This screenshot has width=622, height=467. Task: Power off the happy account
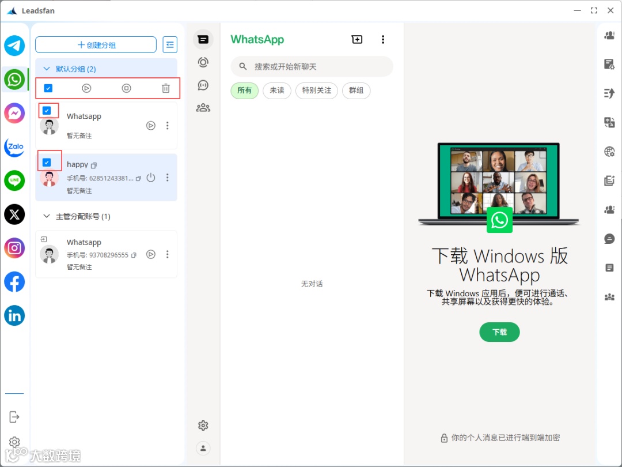click(151, 178)
